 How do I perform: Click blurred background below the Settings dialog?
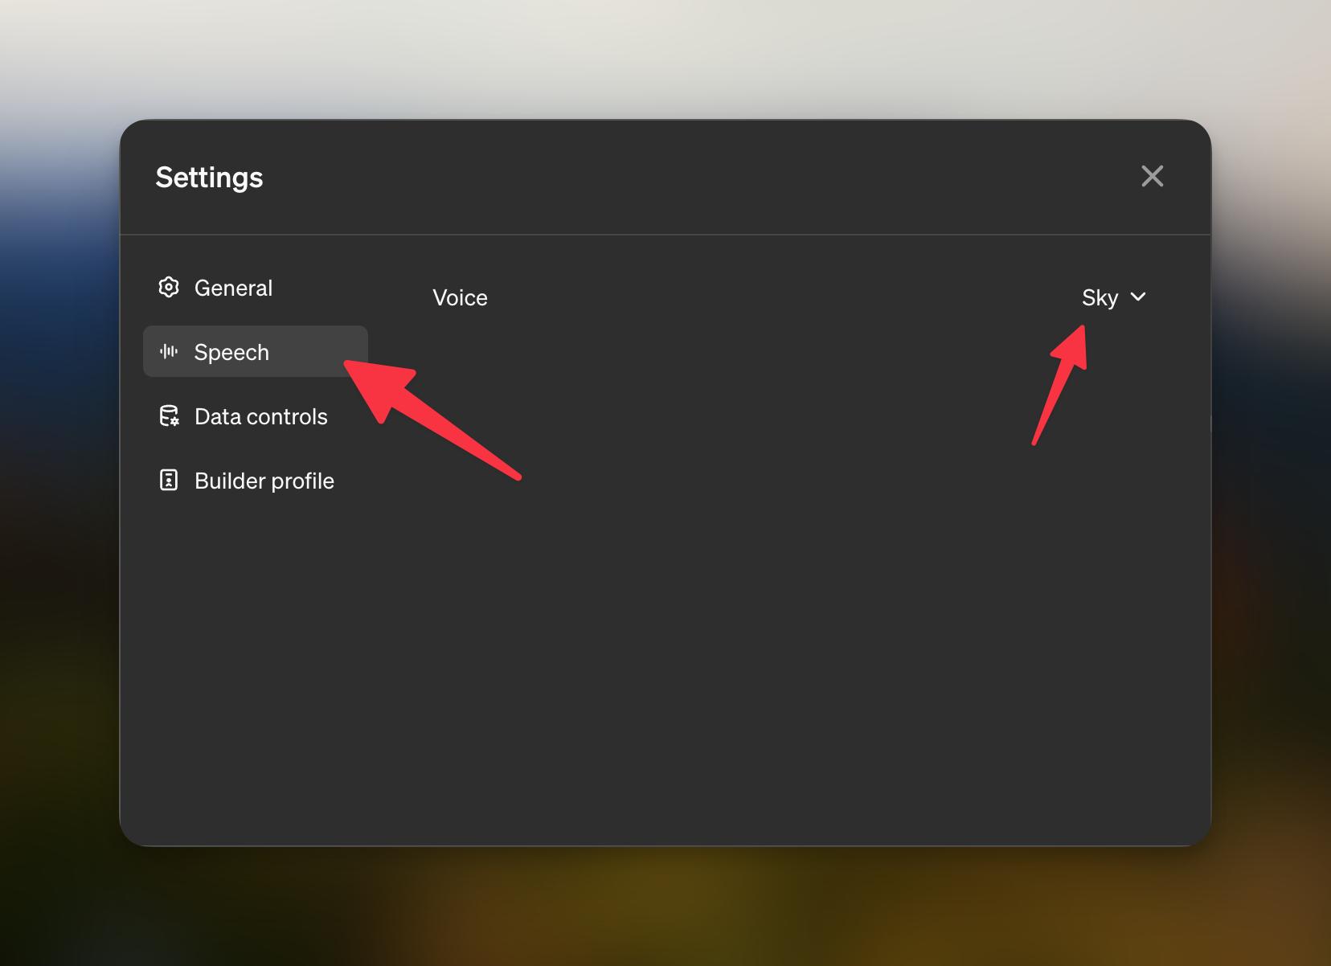coord(665,908)
